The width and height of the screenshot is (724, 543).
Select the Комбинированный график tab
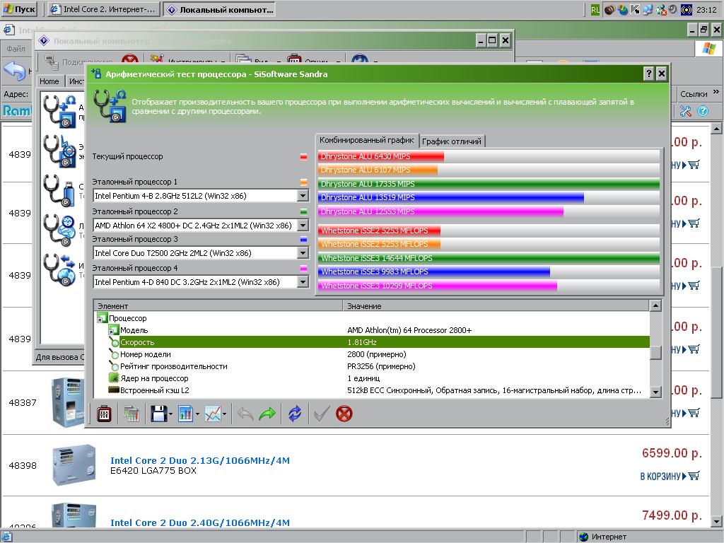pos(367,140)
